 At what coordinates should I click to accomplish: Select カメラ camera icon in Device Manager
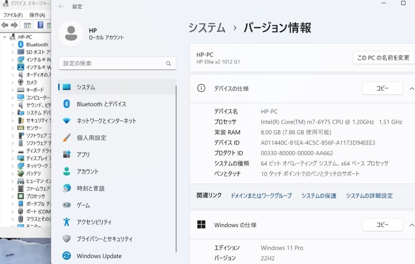pyautogui.click(x=21, y=82)
